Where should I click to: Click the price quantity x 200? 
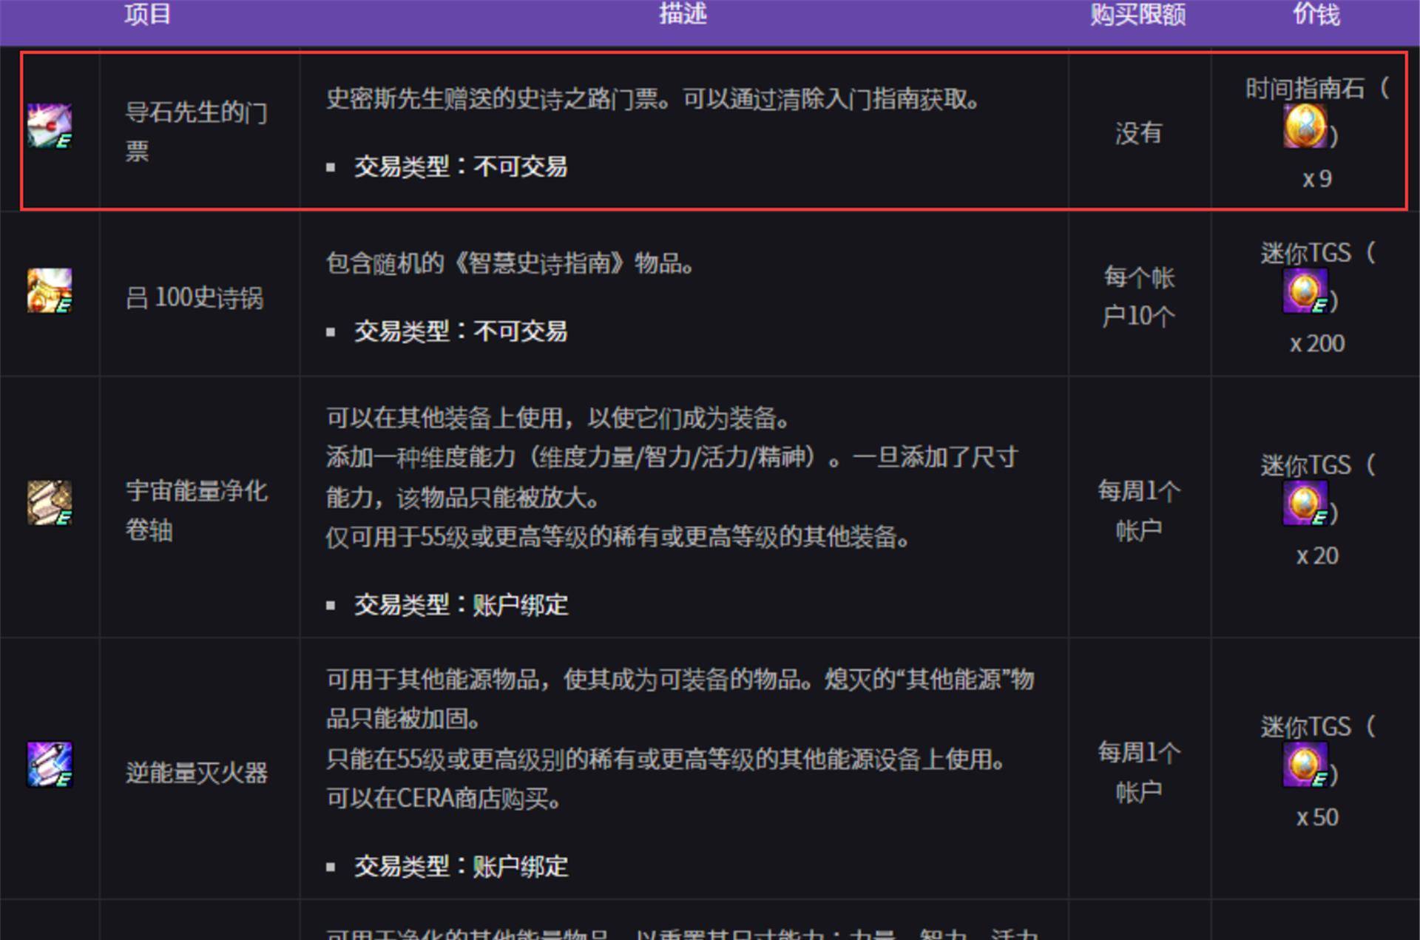(1317, 344)
